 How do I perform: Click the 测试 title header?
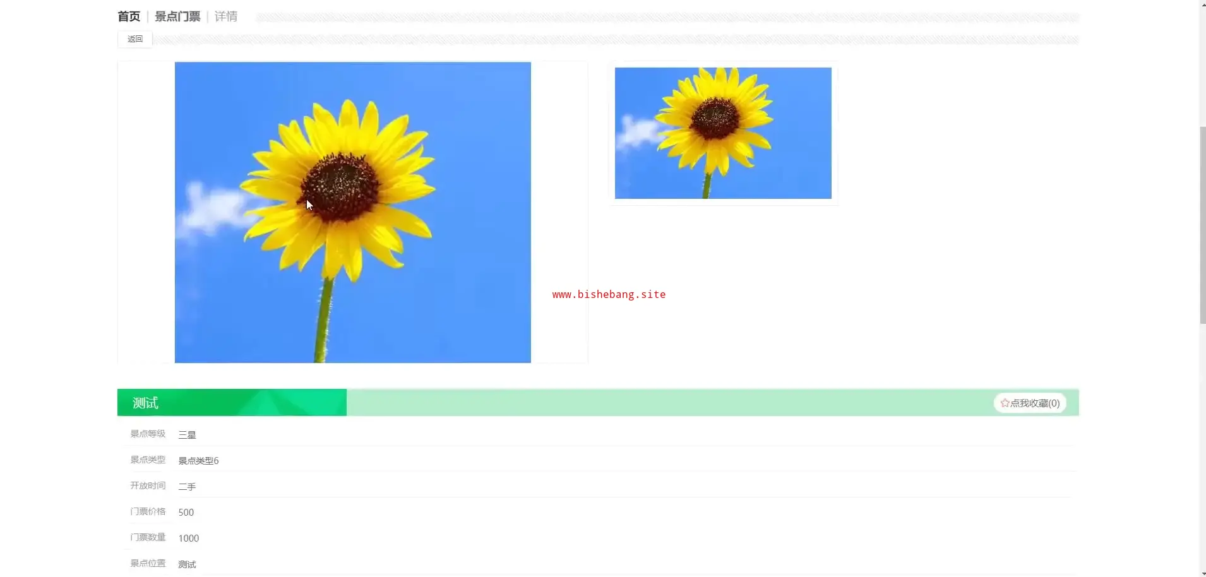[x=145, y=403]
